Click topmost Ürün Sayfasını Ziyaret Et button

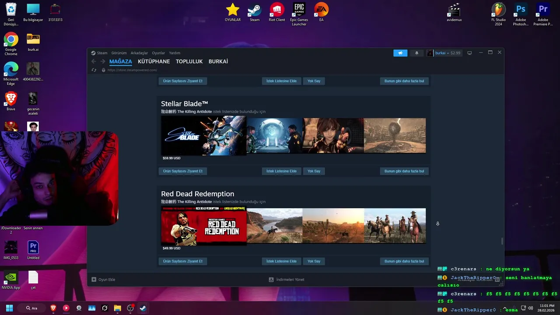(183, 81)
